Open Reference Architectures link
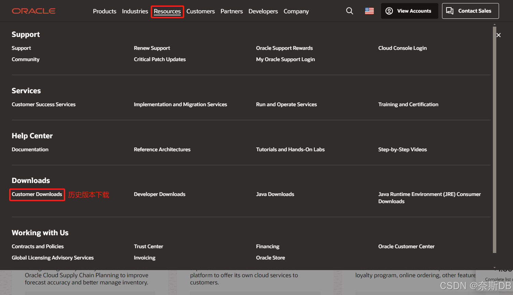This screenshot has width=513, height=295. pos(162,150)
